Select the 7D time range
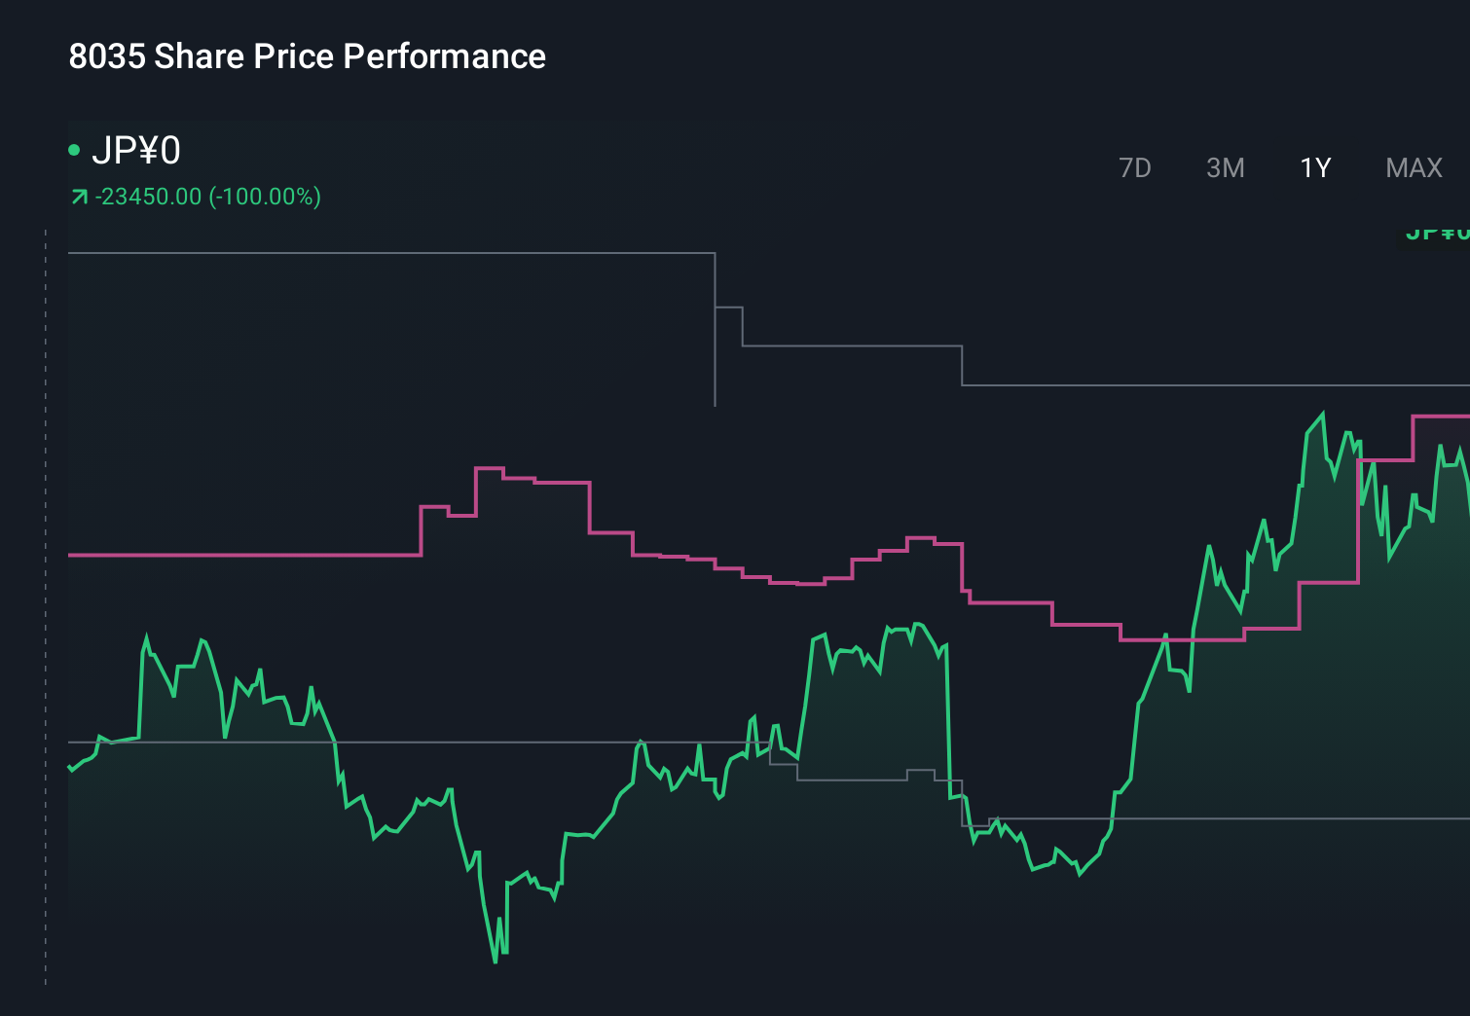Screen dimensions: 1470x1016 pyautogui.click(x=1135, y=167)
